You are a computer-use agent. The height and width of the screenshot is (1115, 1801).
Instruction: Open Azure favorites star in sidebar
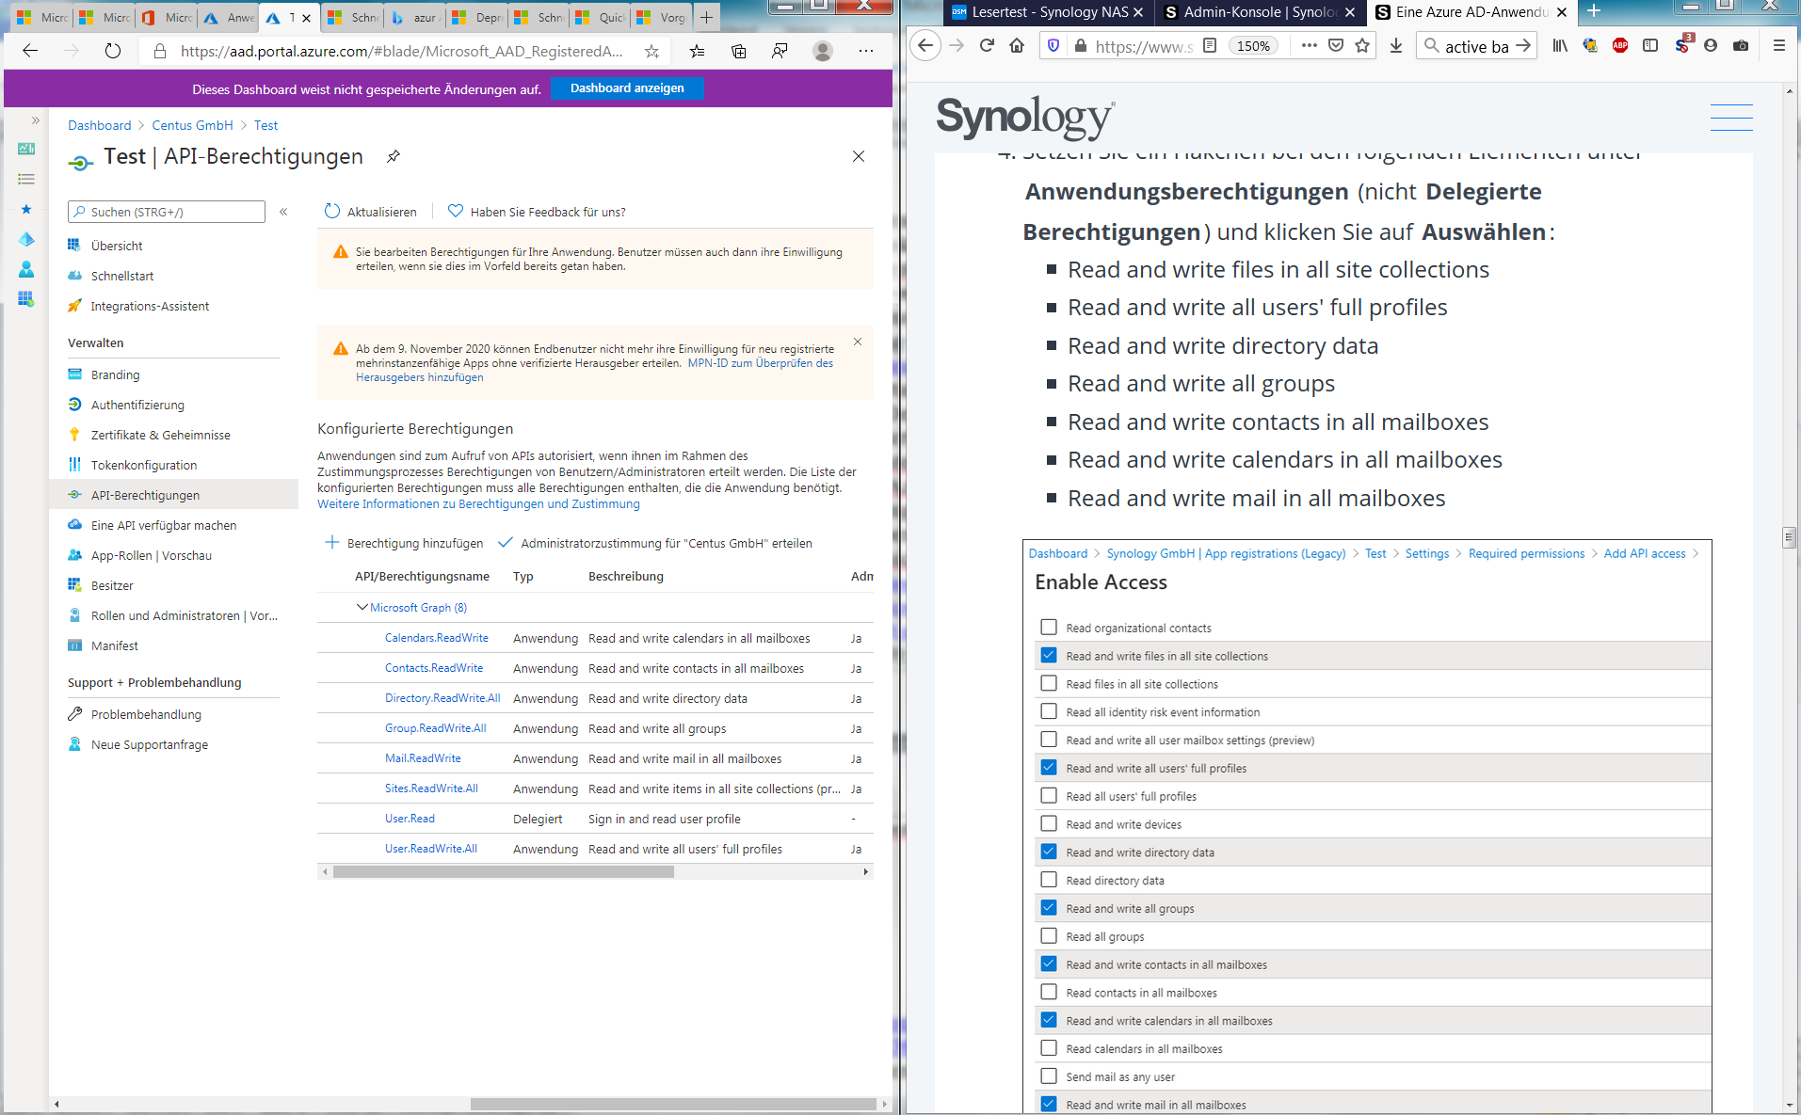point(26,209)
